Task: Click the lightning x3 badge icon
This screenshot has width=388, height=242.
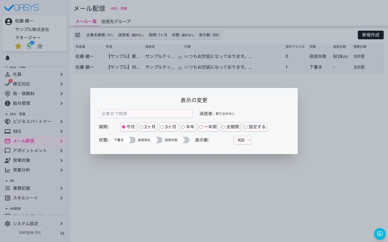Action: click(30, 45)
